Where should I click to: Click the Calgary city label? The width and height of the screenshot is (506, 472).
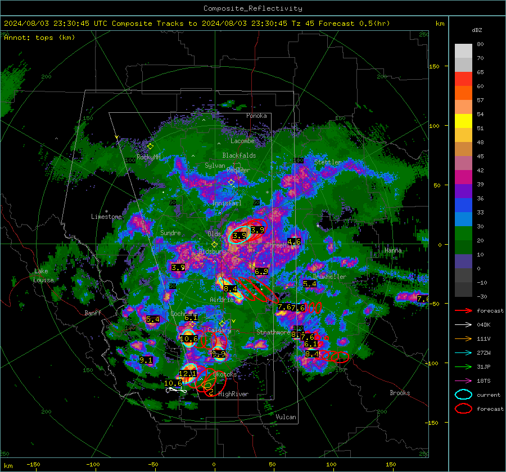click(219, 330)
